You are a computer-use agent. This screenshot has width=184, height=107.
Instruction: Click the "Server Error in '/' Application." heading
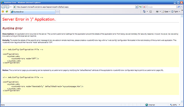pyautogui.click(x=29, y=19)
